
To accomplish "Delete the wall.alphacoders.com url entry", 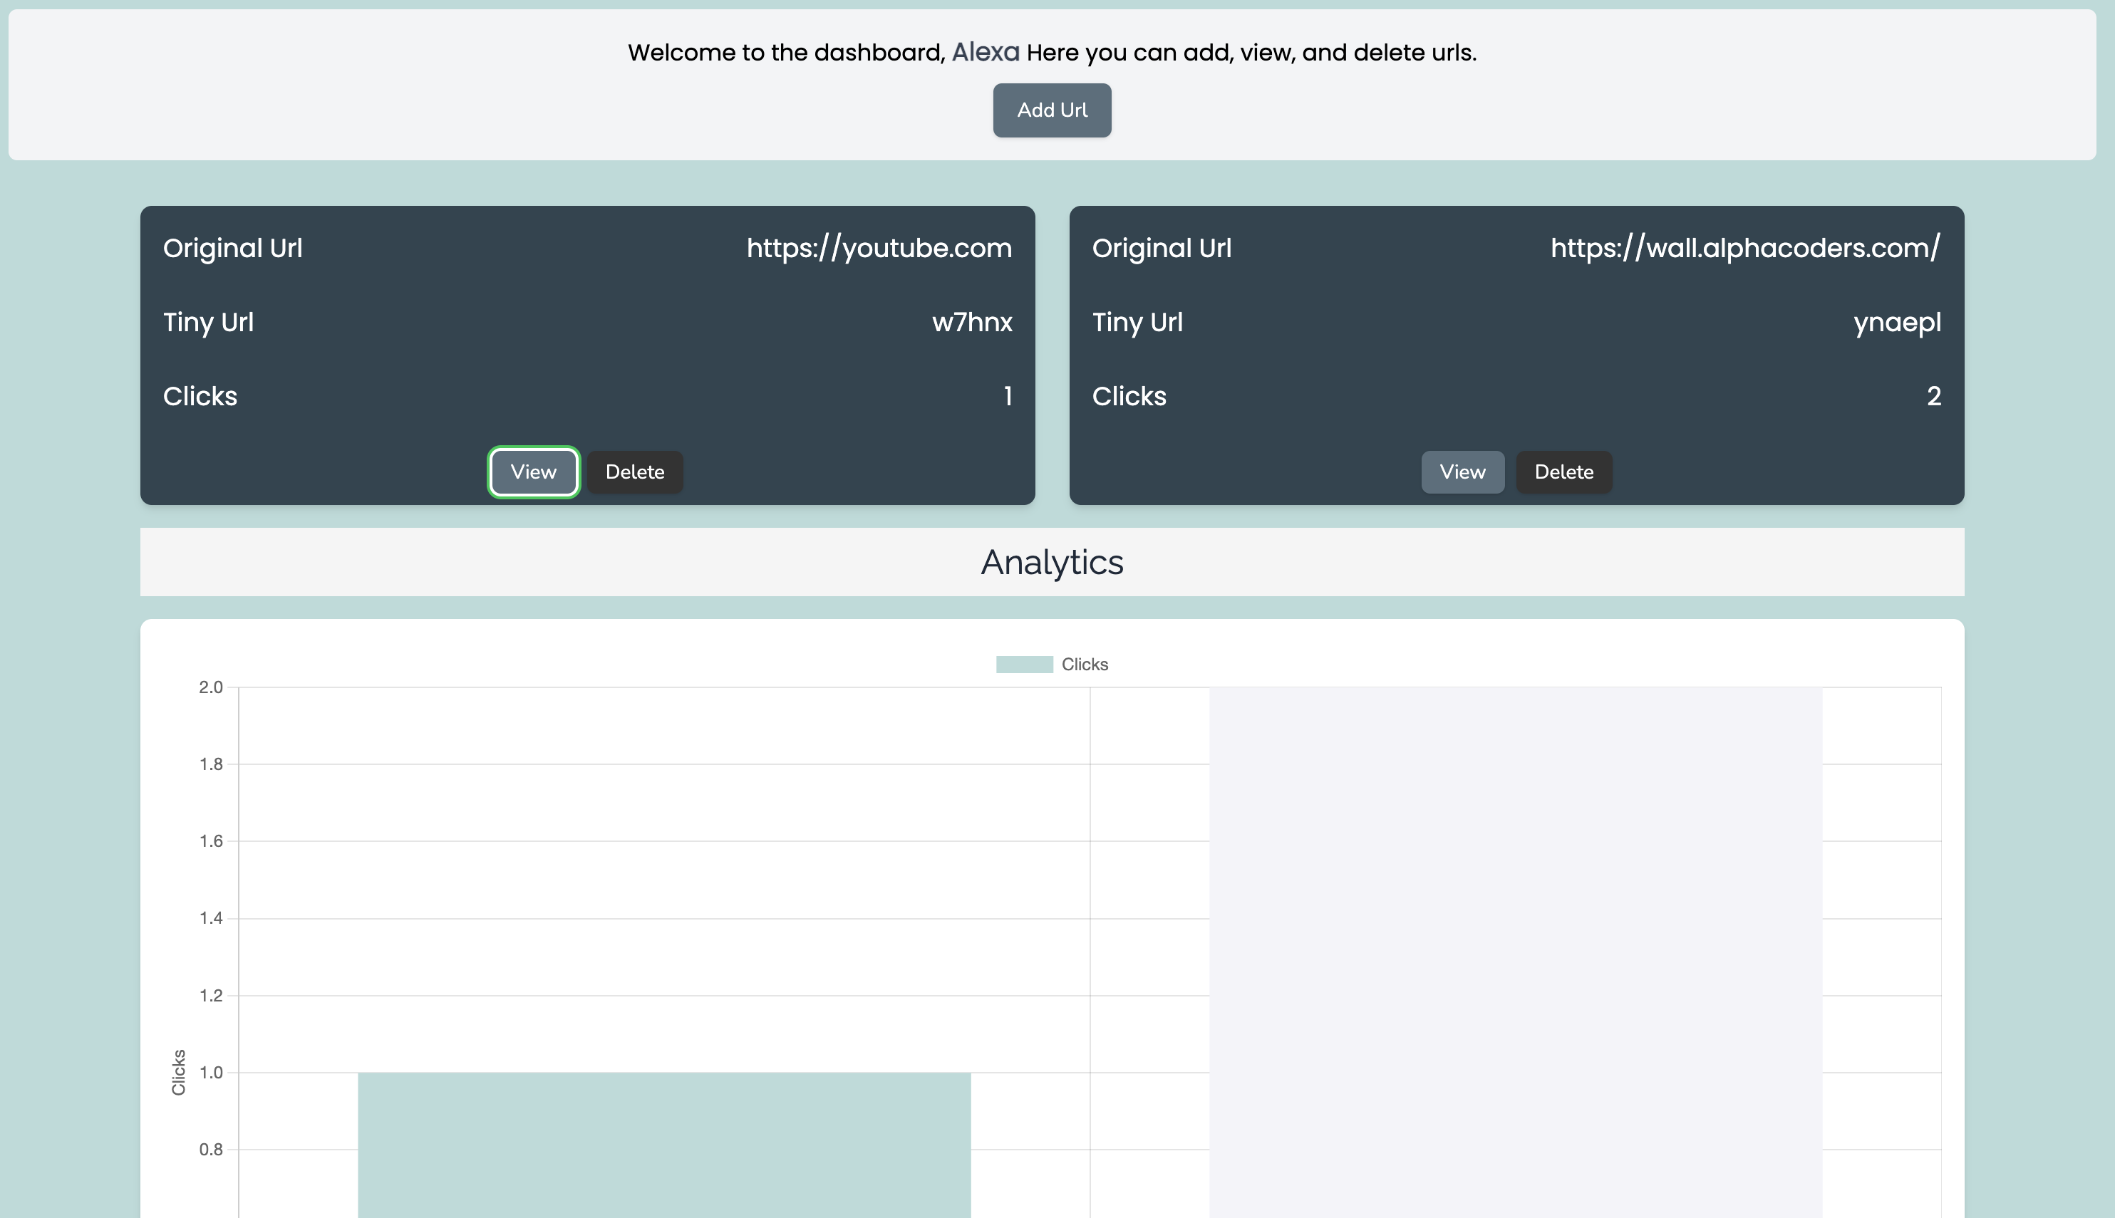I will [x=1563, y=472].
